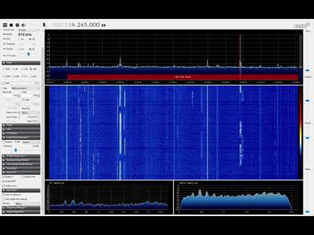
Task: Click the noise reduction Threshold slider handle
Action: tap(16, 150)
